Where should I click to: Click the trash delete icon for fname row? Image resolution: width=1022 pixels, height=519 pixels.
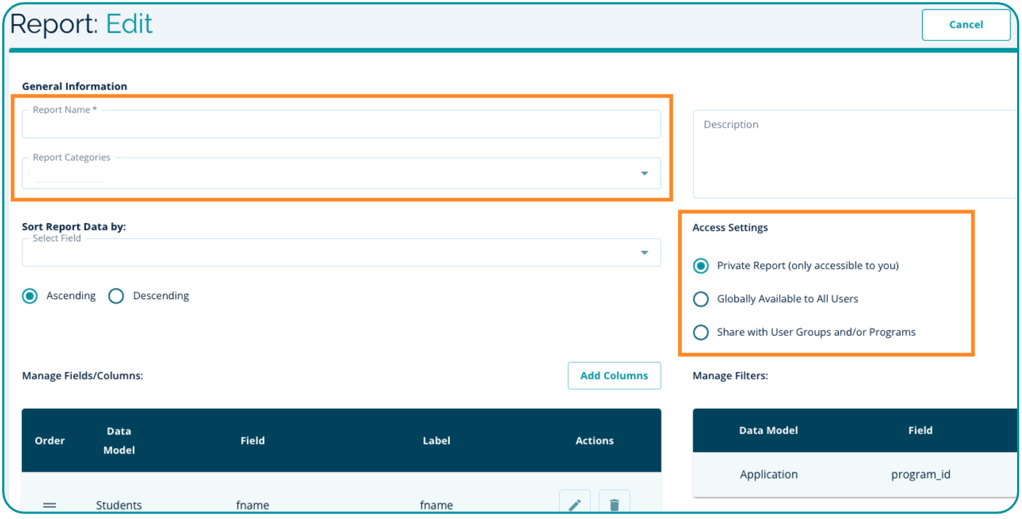pos(614,504)
